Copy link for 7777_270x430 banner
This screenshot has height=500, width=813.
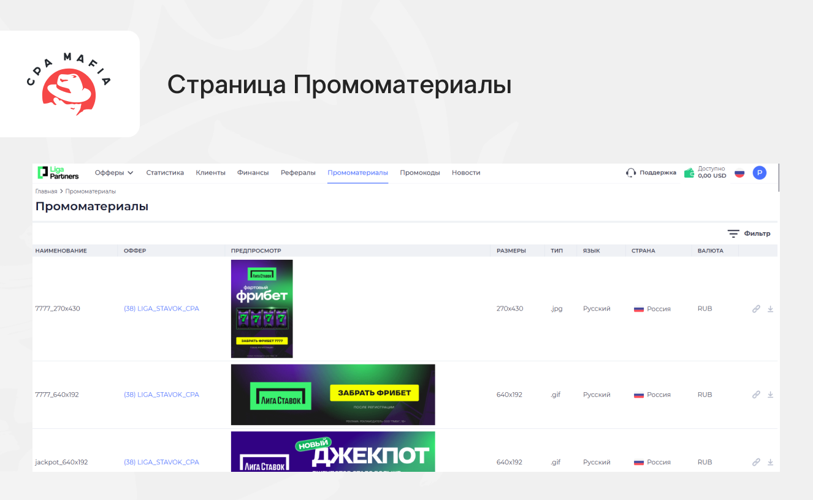coord(756,309)
